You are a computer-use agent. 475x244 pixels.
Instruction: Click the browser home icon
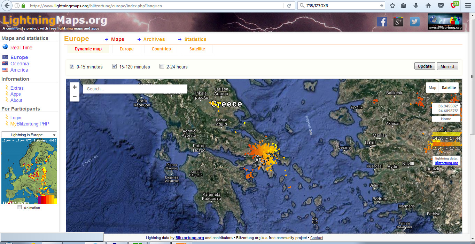coord(428,6)
